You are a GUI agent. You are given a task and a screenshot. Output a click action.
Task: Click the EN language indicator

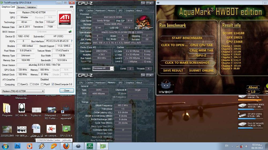(x=227, y=146)
